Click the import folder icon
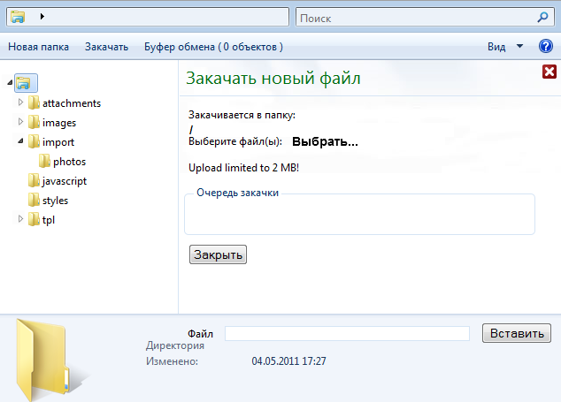This screenshot has width=561, height=402. (x=34, y=141)
